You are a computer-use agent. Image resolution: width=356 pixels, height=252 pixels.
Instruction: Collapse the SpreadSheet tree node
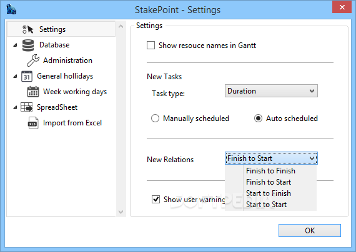coord(15,107)
